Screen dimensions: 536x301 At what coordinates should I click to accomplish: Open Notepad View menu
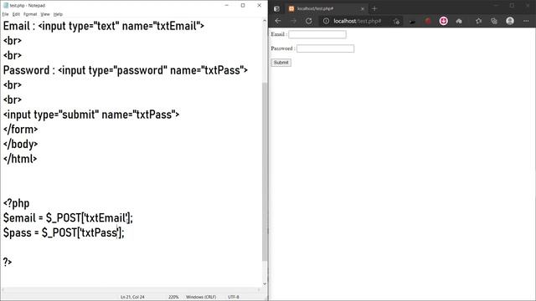click(x=45, y=14)
